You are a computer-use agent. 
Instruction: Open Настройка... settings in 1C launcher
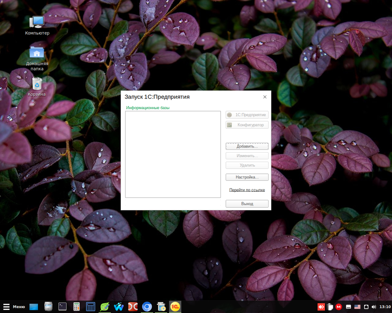click(247, 177)
